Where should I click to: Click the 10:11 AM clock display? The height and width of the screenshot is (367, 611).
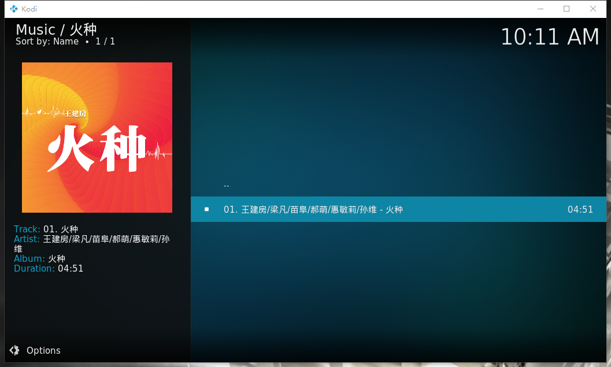tap(549, 37)
